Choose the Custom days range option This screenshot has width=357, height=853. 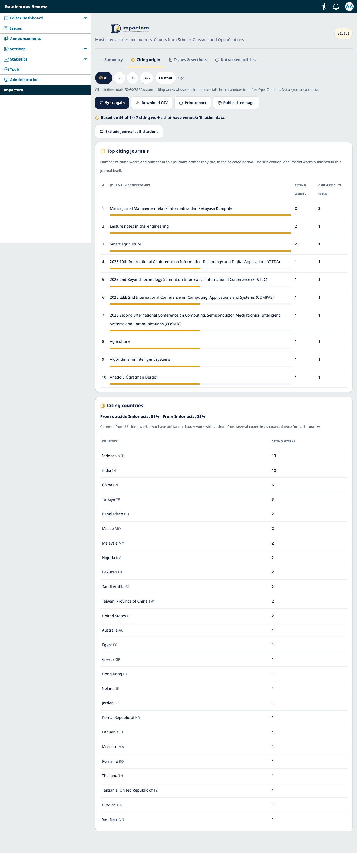[165, 78]
